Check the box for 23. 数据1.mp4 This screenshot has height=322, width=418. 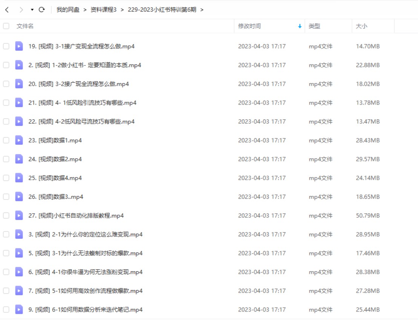tap(6, 140)
